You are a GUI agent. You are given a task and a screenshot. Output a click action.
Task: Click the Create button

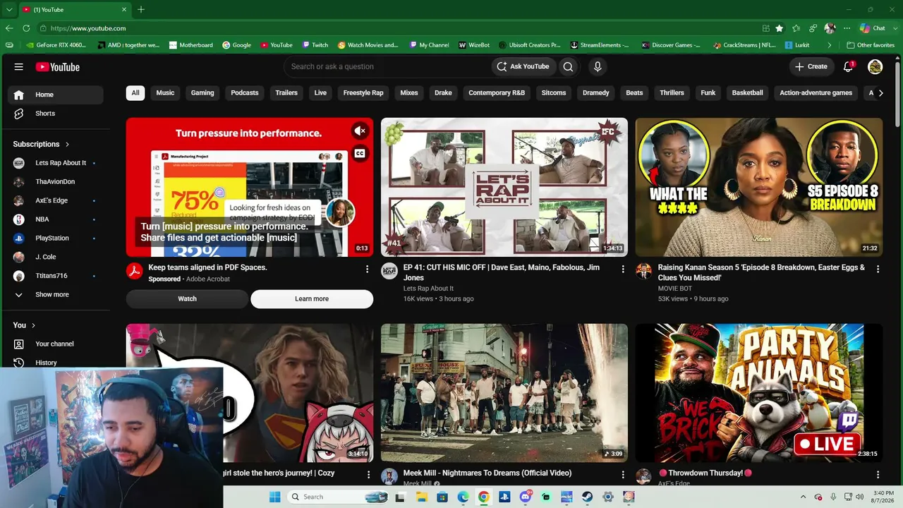coord(811,66)
